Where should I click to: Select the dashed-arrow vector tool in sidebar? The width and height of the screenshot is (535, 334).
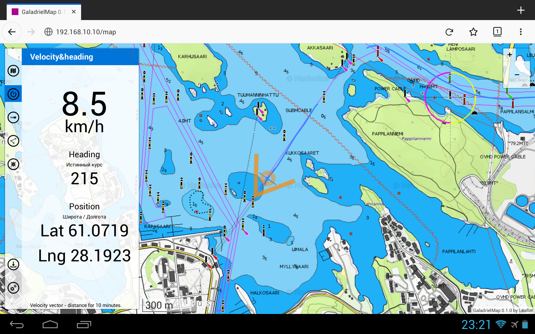pyautogui.click(x=13, y=117)
